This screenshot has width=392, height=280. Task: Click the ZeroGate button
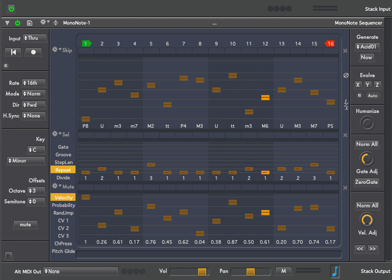366,182
